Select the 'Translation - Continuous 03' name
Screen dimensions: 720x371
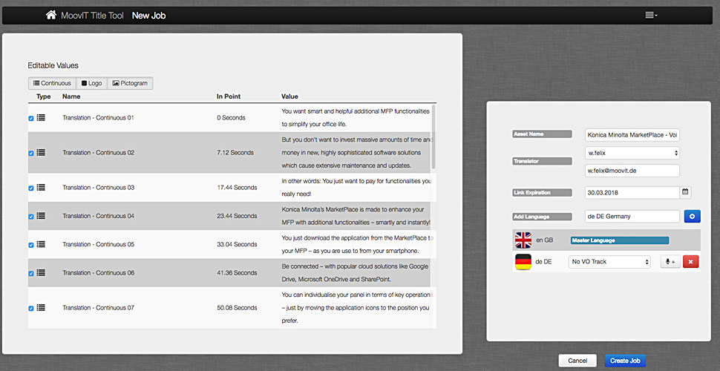click(98, 188)
